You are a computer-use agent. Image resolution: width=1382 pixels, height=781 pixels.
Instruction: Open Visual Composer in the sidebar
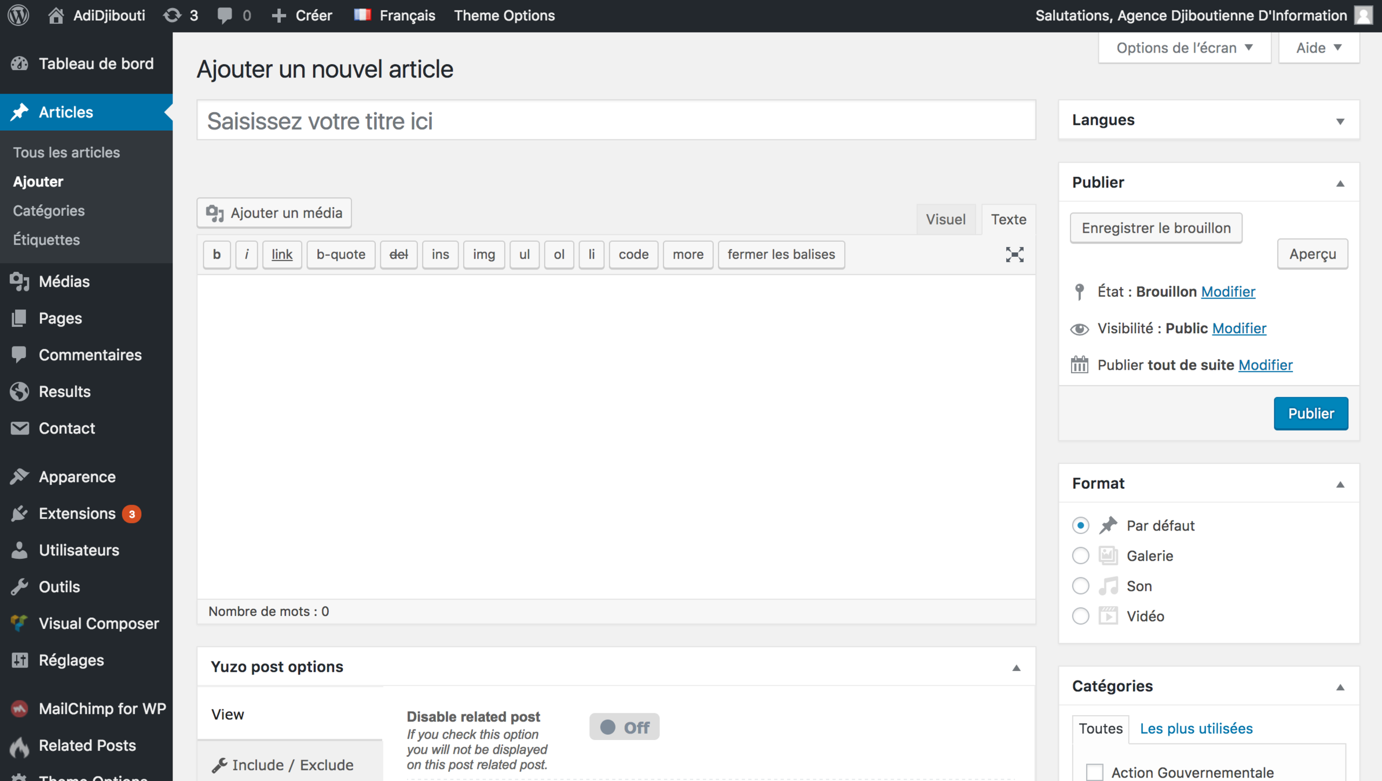pyautogui.click(x=98, y=624)
